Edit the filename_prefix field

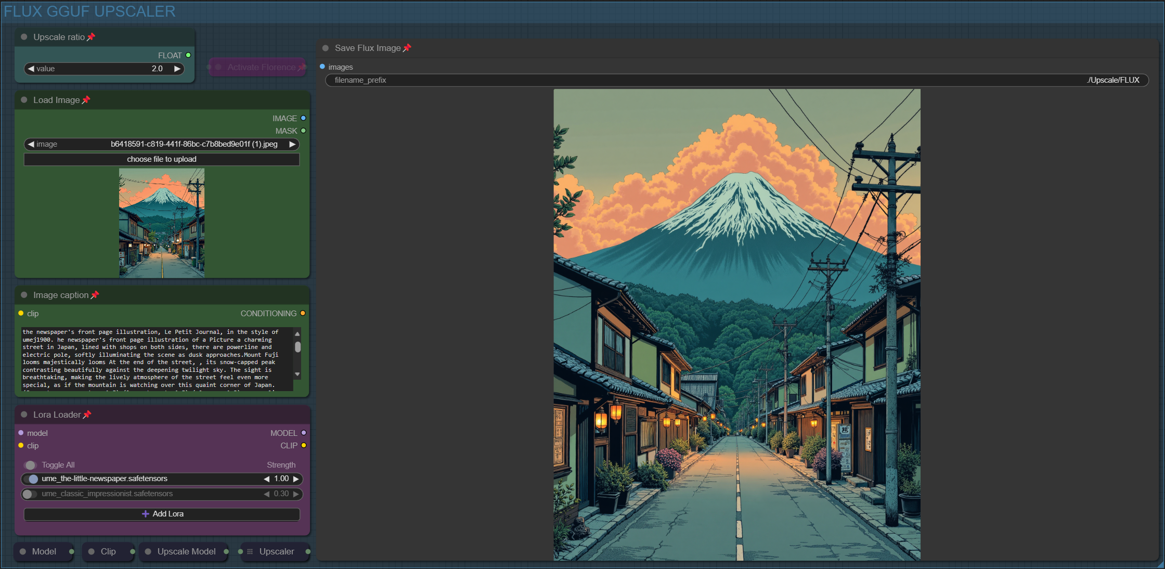(x=736, y=80)
